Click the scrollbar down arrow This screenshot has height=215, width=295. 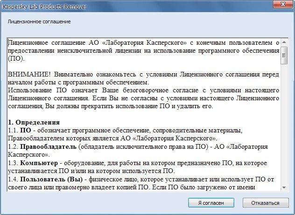coord(284,187)
